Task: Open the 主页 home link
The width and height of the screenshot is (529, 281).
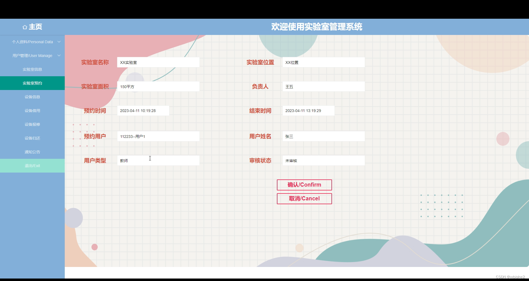Action: [33, 27]
